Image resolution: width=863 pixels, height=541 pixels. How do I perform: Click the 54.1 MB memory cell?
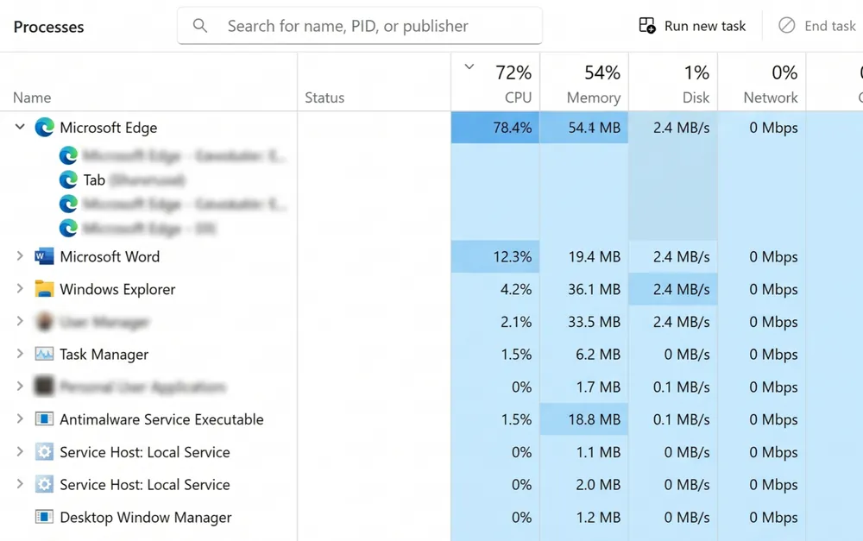point(584,127)
